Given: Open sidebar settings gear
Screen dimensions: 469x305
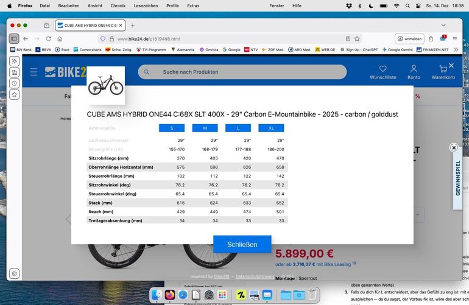Looking at the screenshot, I should coord(15,273).
